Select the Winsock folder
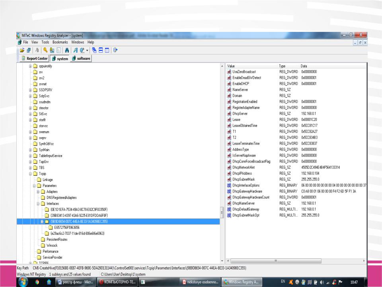 point(52,246)
